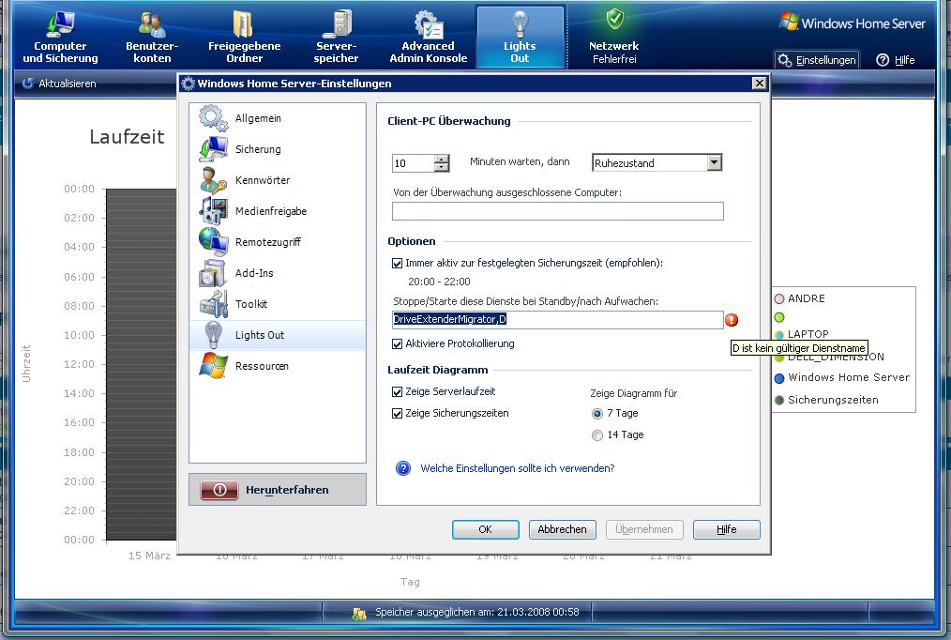951x640 pixels.
Task: Click the Herunterfahren button
Action: click(278, 490)
